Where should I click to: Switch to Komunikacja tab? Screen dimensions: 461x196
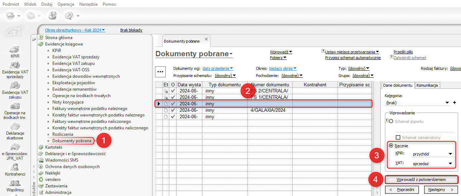click(x=427, y=85)
